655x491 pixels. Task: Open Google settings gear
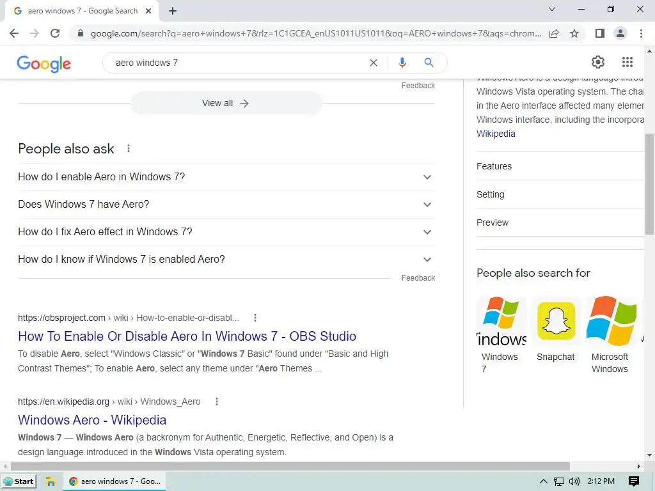[x=598, y=62]
